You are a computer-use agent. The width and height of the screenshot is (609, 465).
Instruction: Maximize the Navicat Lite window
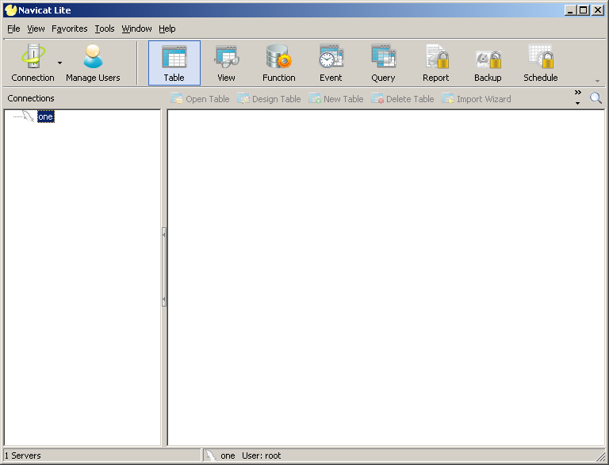pos(584,10)
